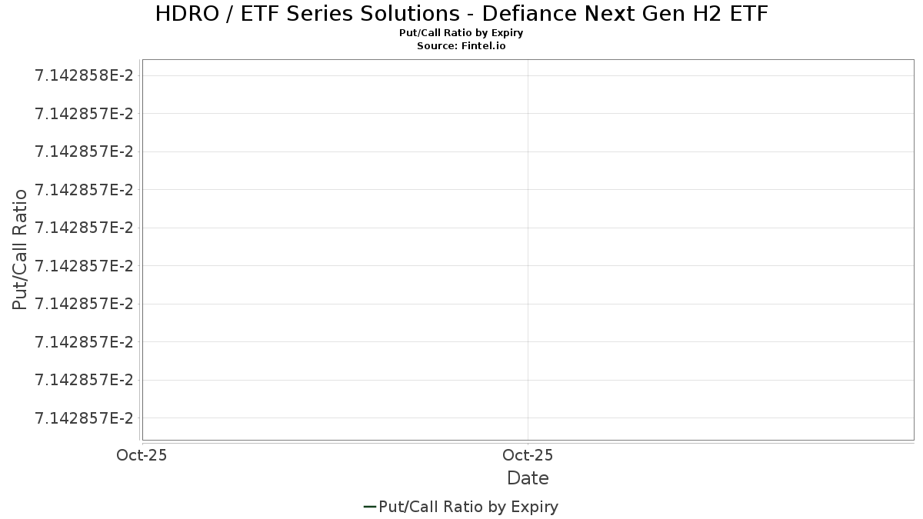Click the fourth y-axis label from top
The image size is (923, 519).
84,189
